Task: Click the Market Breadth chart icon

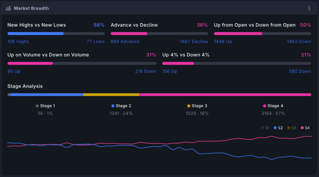Action: [8, 8]
